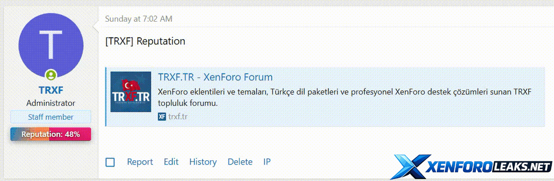554x181 pixels.
Task: Report this post
Action: (140, 162)
